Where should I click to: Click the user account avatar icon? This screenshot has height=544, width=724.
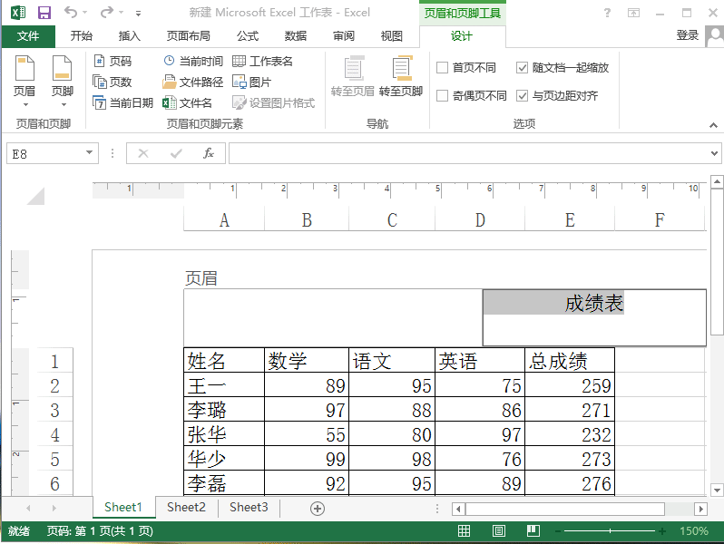(x=714, y=36)
